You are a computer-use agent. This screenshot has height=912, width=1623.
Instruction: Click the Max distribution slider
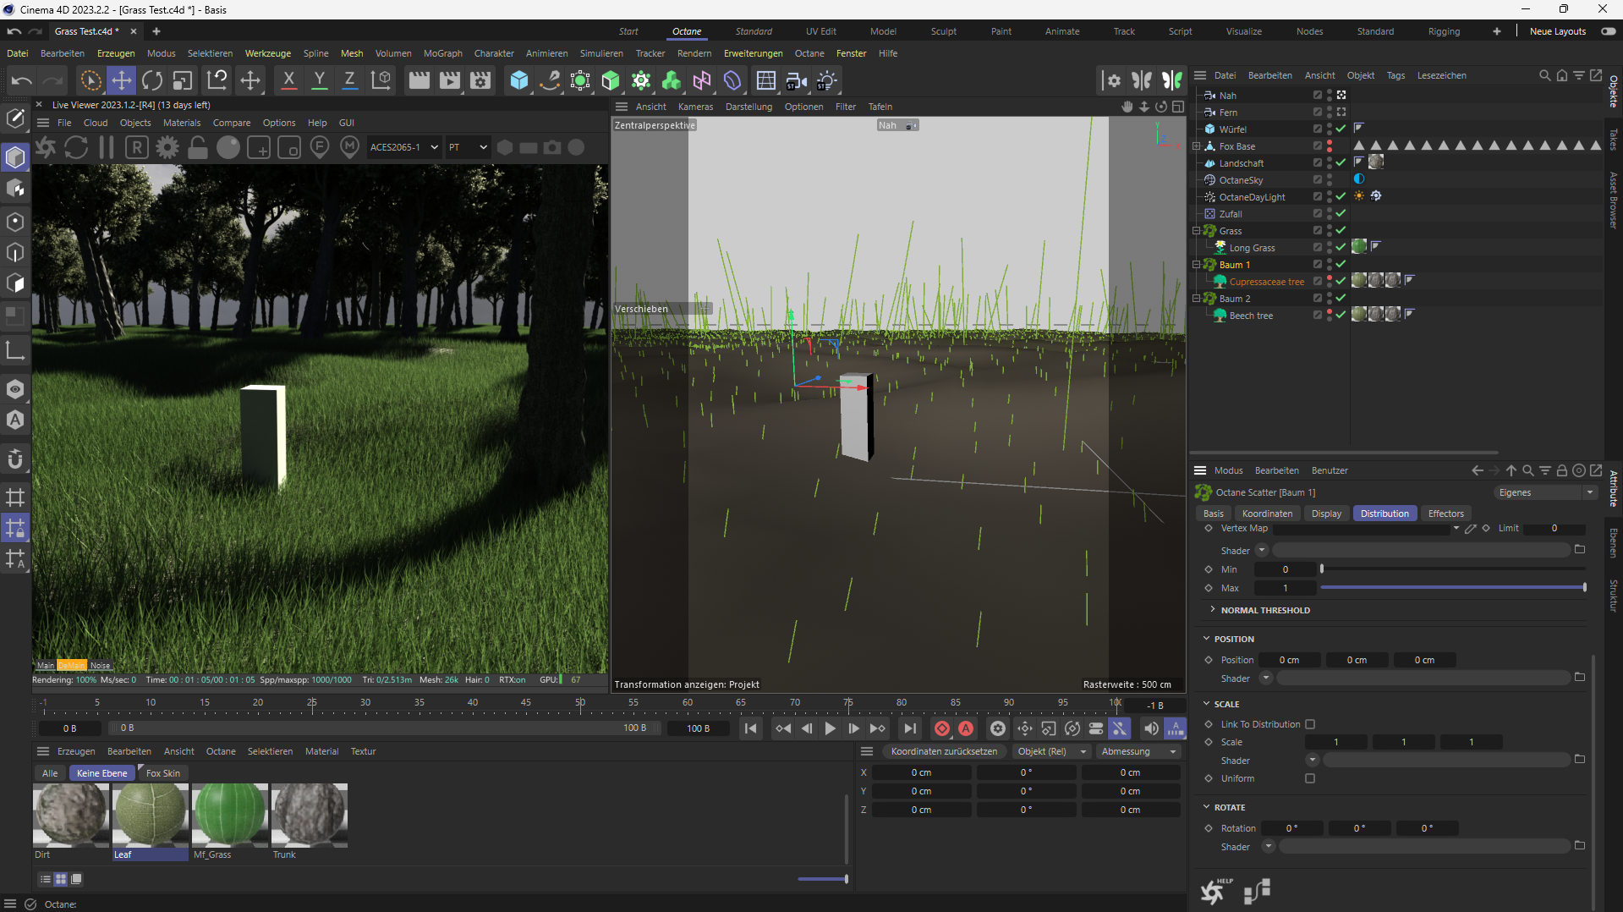(1451, 588)
